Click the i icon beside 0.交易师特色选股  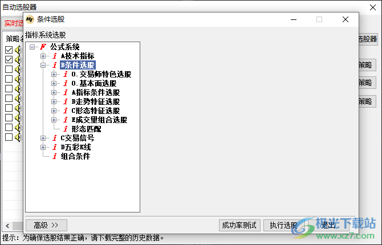(x=66, y=74)
